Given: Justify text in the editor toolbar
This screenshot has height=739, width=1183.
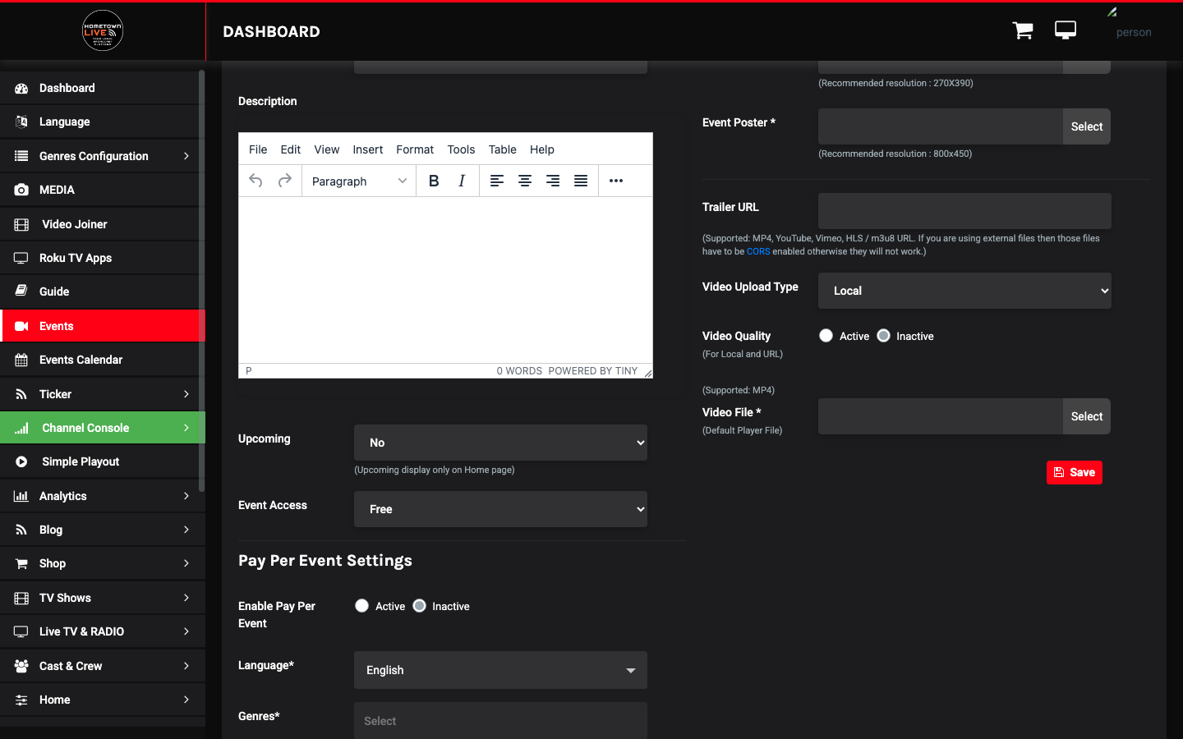Looking at the screenshot, I should click(x=581, y=181).
